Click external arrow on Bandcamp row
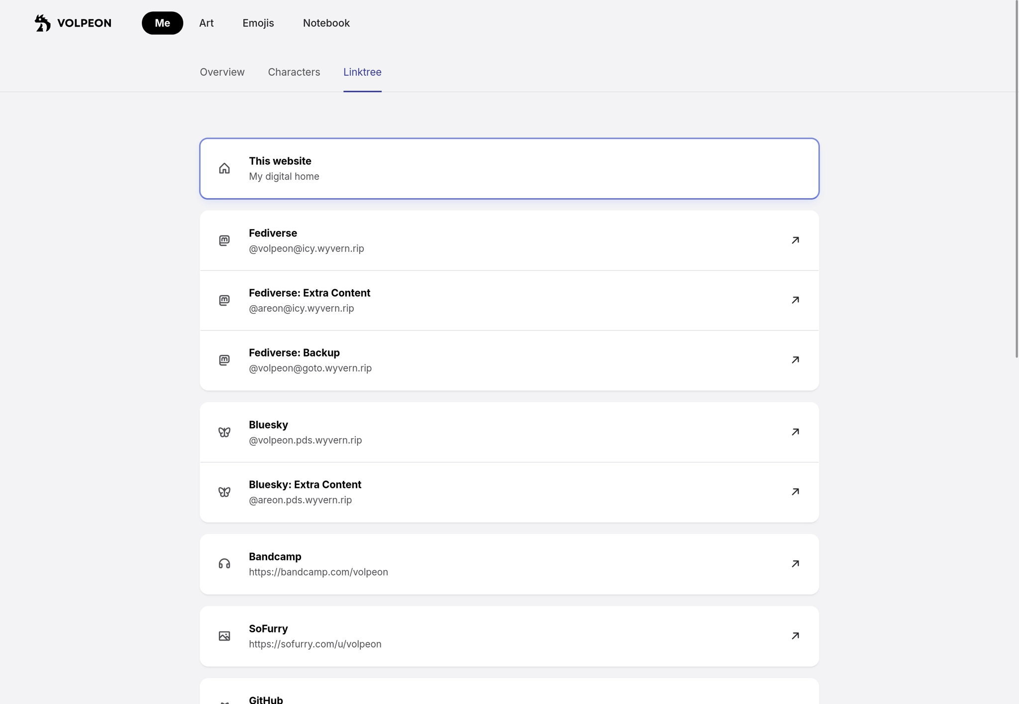Viewport: 1019px width, 704px height. tap(795, 564)
